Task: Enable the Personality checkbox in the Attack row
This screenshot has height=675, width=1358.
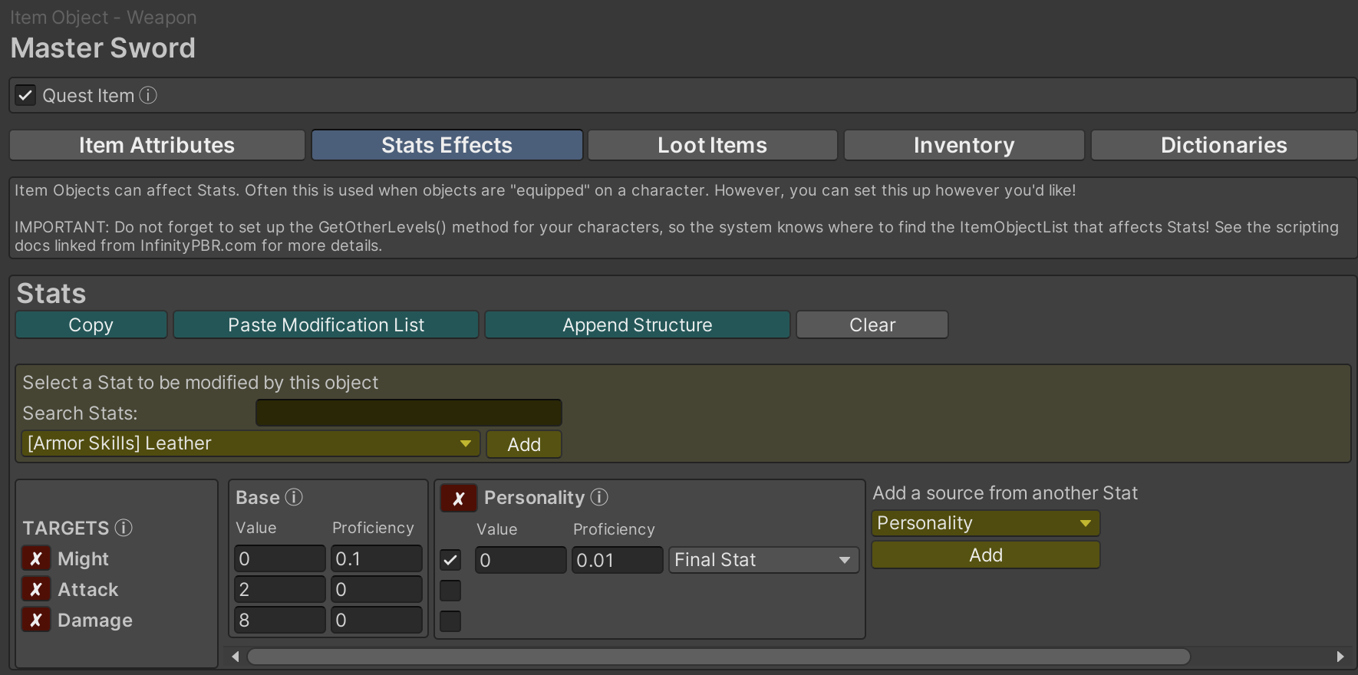Action: (x=450, y=591)
